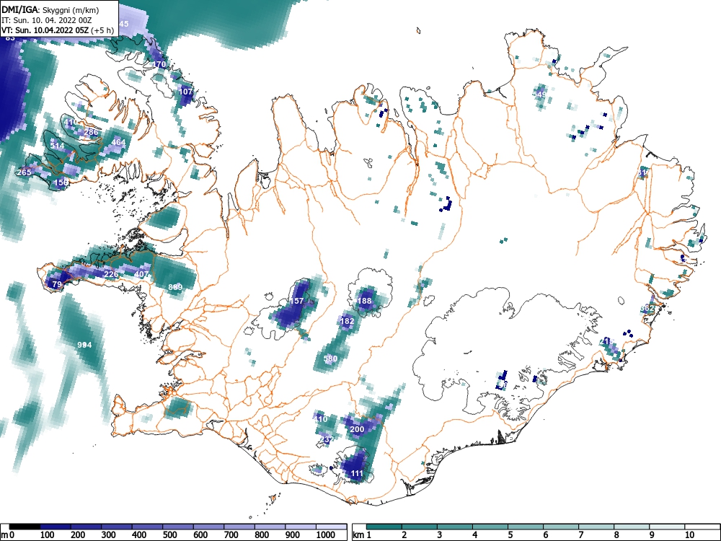Image resolution: width=721 pixels, height=541 pixels.
Task: Click the 156 visibility value on the map
Action: pyautogui.click(x=61, y=182)
